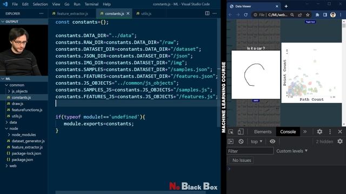The image size is (346, 194).
Task: Open the Terminal menu
Action: 91,4
